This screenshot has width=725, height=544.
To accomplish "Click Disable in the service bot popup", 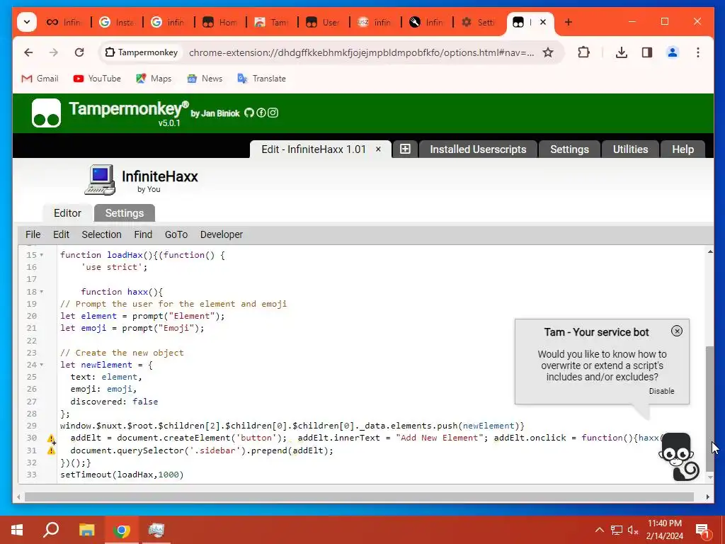I will 662,391.
